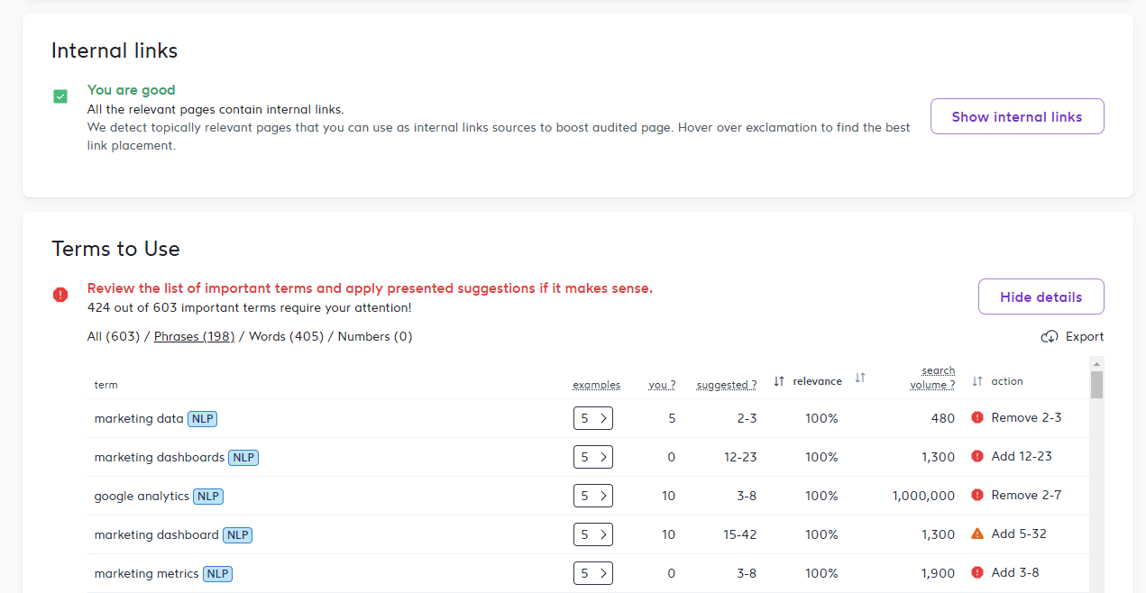The height and width of the screenshot is (593, 1146).
Task: Expand the examples chevron for google analytics
Action: 602,495
